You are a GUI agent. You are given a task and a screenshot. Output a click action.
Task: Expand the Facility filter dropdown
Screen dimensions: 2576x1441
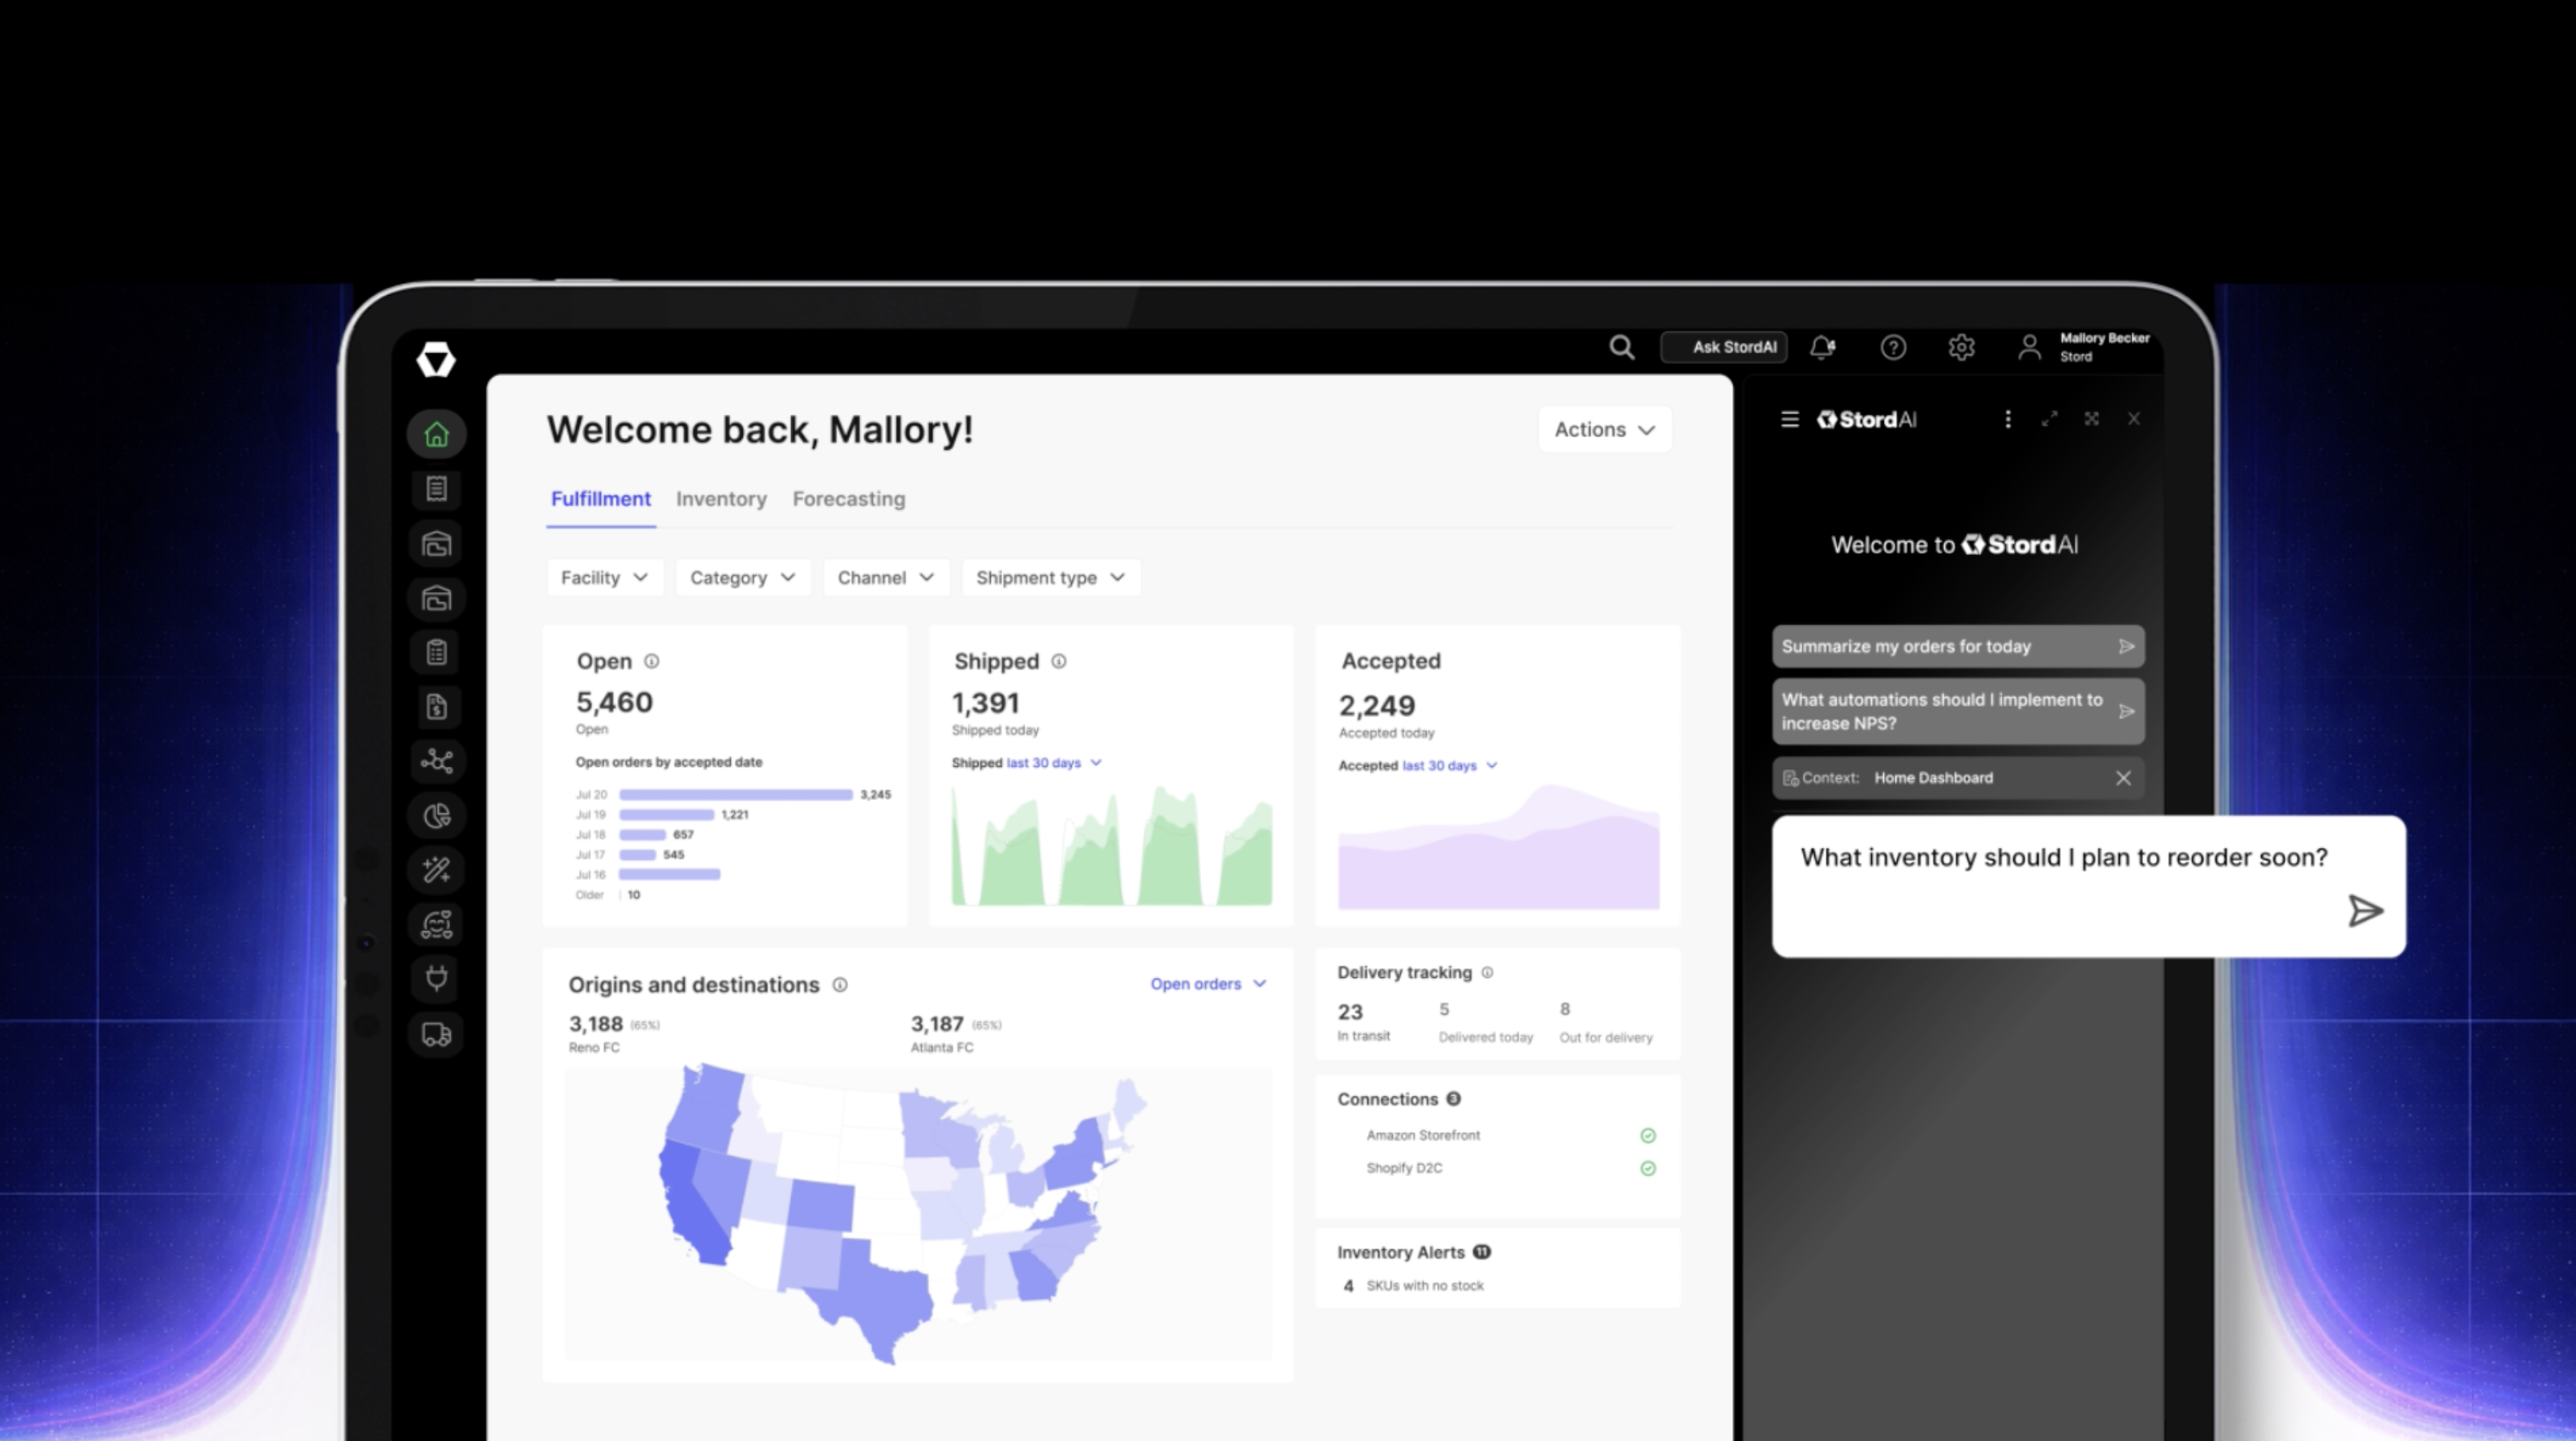(604, 578)
